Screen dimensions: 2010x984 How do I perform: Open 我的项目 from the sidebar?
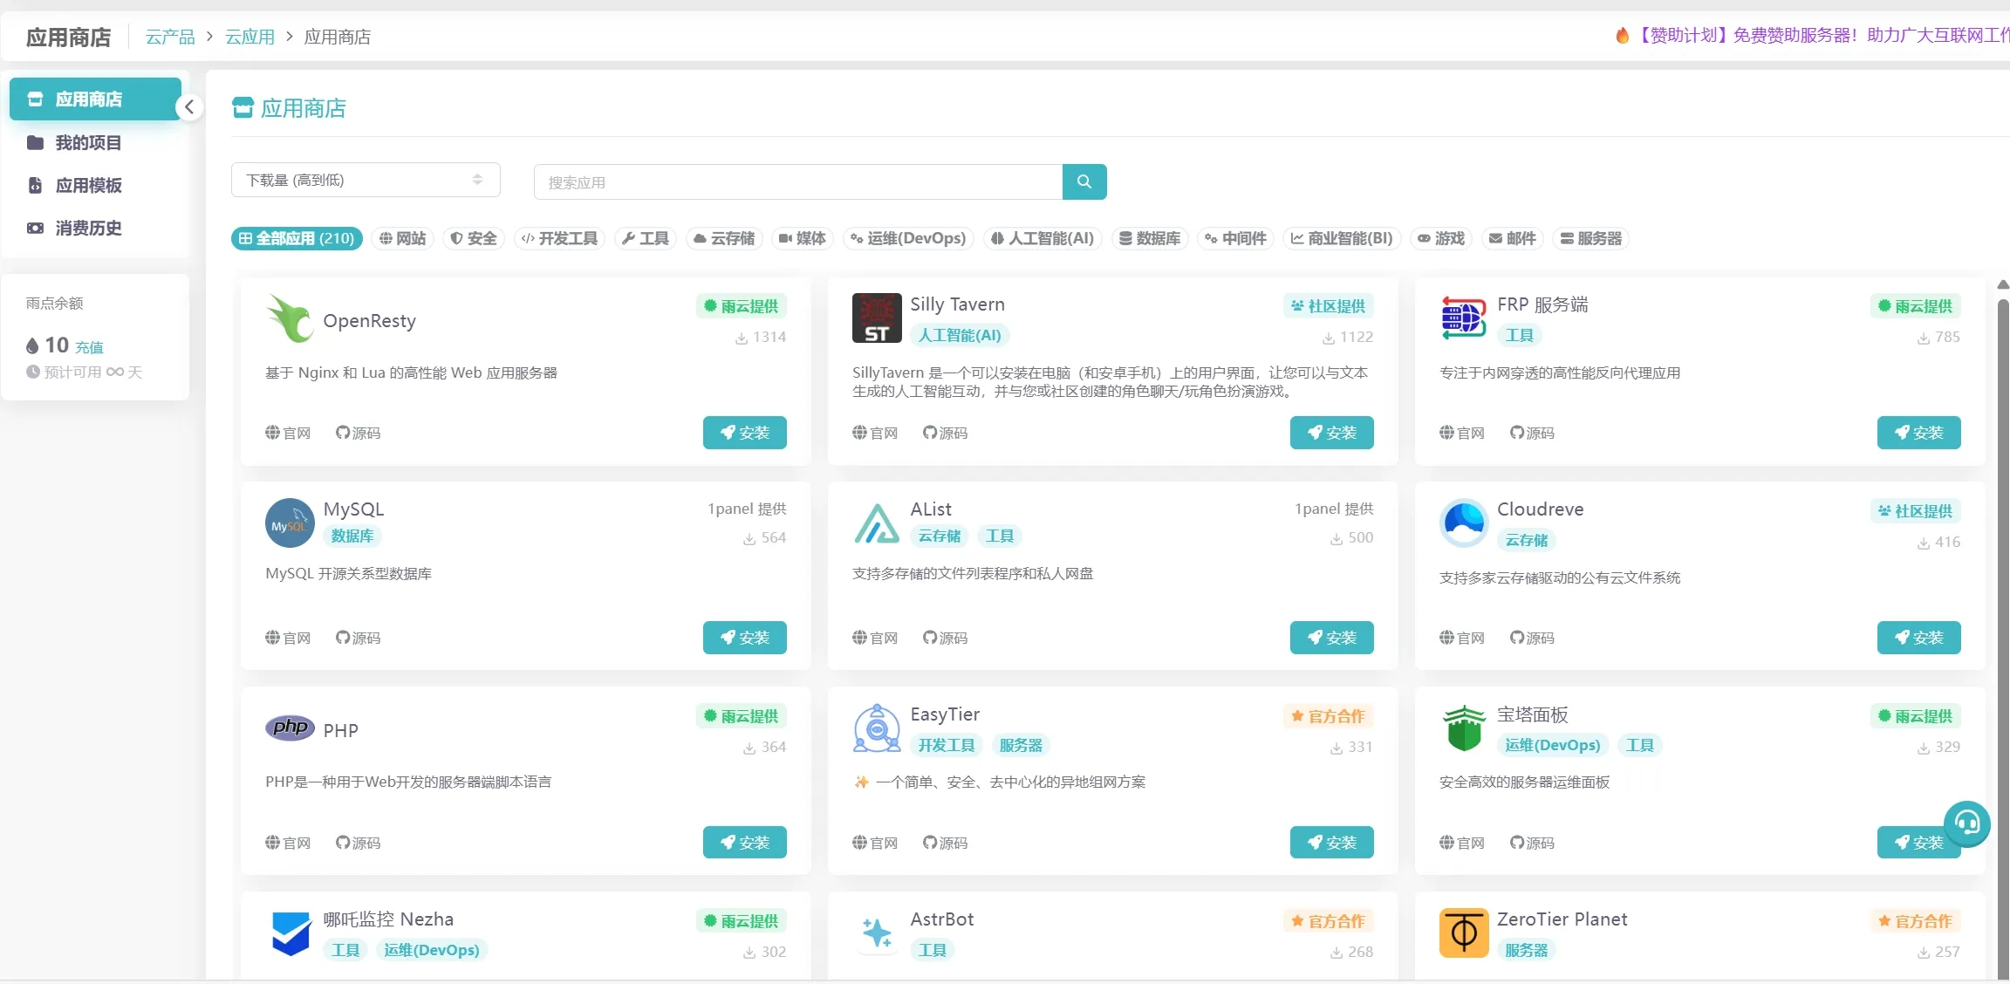tap(88, 142)
